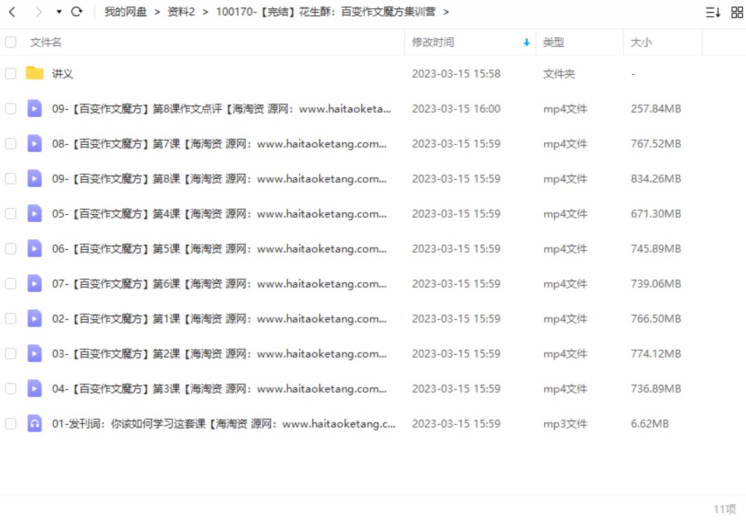This screenshot has width=746, height=522.
Task: Select file name 07-【百变作文魔方】第6课
Action: coord(219,284)
